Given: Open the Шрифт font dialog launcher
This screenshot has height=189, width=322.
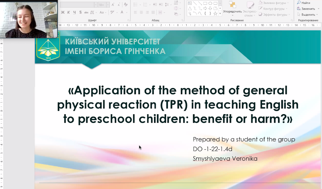Looking at the screenshot, I should (129, 20).
